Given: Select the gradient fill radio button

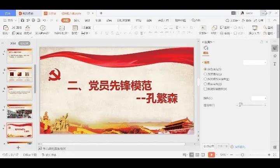Looking at the screenshot, I should click(x=205, y=74).
